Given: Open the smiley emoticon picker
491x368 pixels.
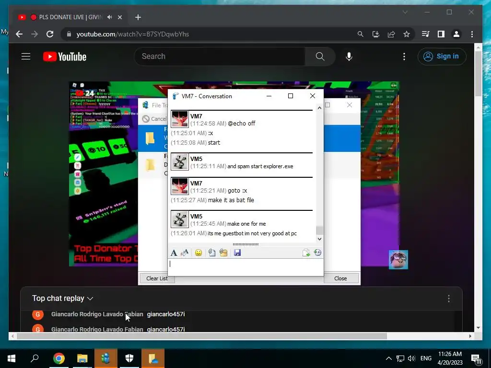Looking at the screenshot, I should (199, 253).
